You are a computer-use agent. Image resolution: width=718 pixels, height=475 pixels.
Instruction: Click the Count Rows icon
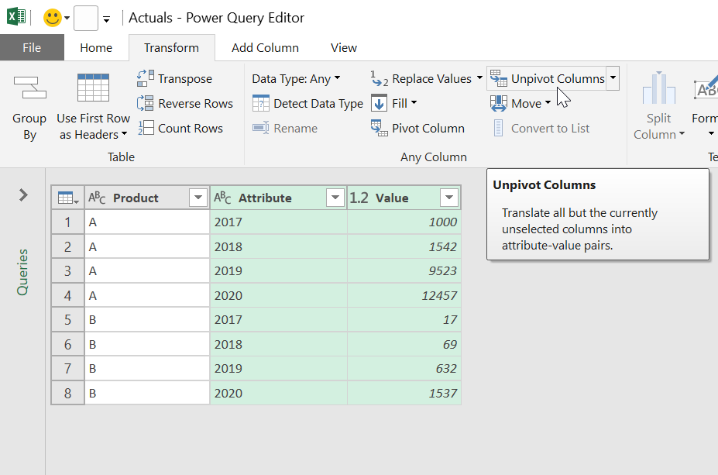(x=145, y=128)
